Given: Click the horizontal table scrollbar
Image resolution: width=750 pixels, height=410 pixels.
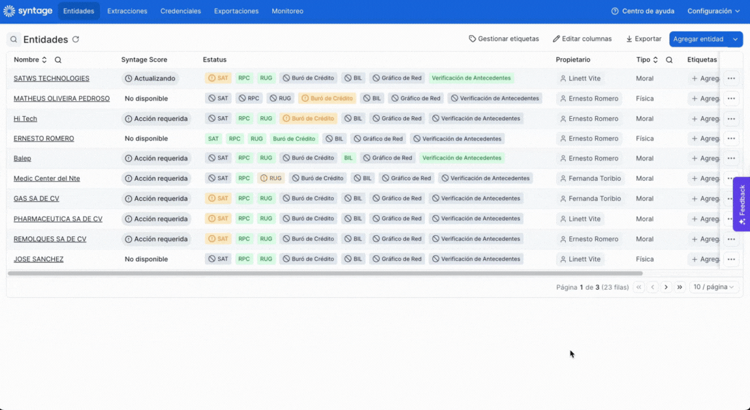Looking at the screenshot, I should click(x=325, y=274).
